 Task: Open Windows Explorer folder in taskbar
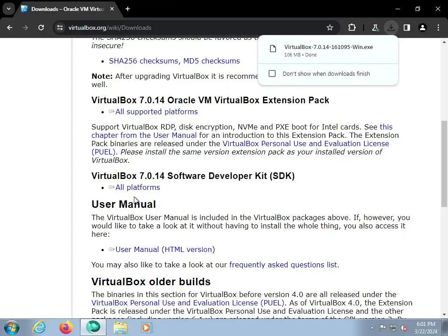[120, 327]
